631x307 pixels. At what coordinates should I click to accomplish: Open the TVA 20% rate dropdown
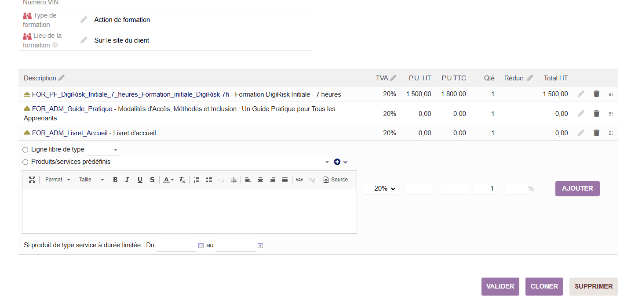coord(381,188)
